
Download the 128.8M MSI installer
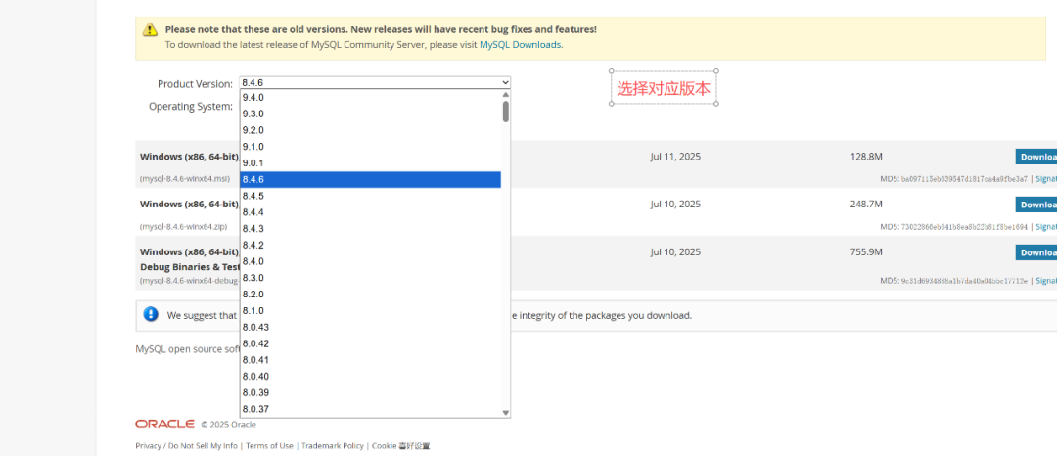(1036, 157)
